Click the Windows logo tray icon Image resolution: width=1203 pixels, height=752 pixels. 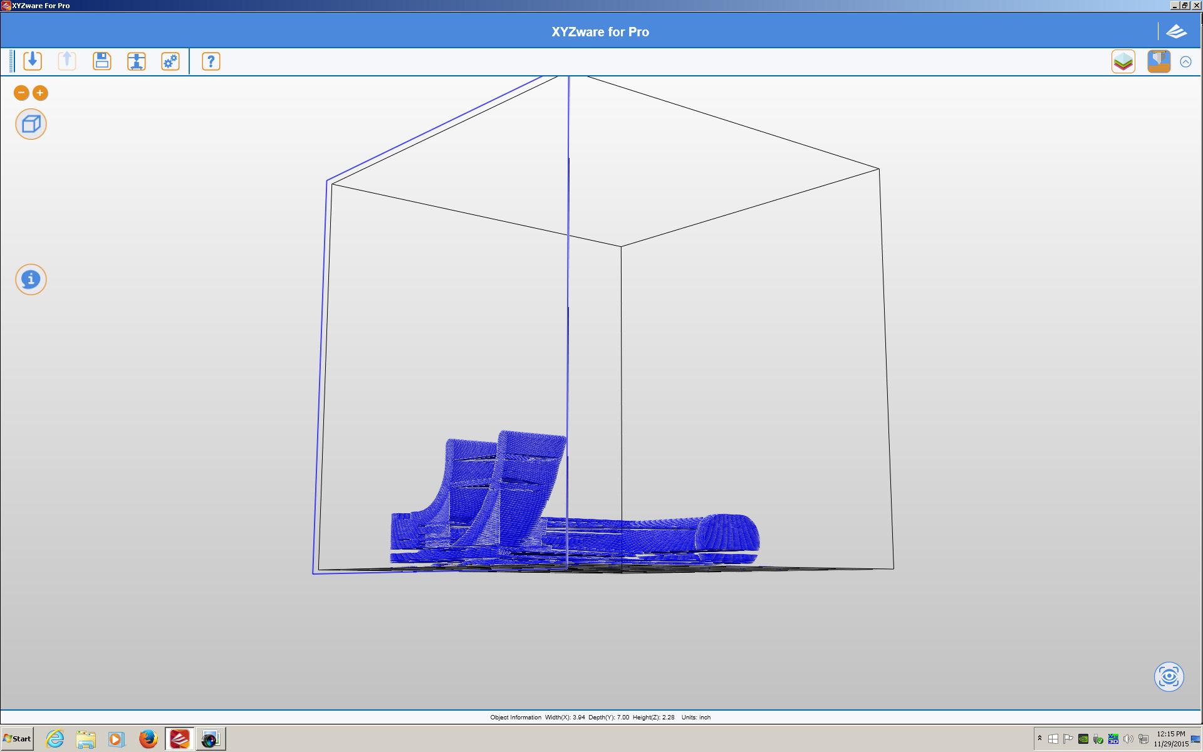(1053, 739)
